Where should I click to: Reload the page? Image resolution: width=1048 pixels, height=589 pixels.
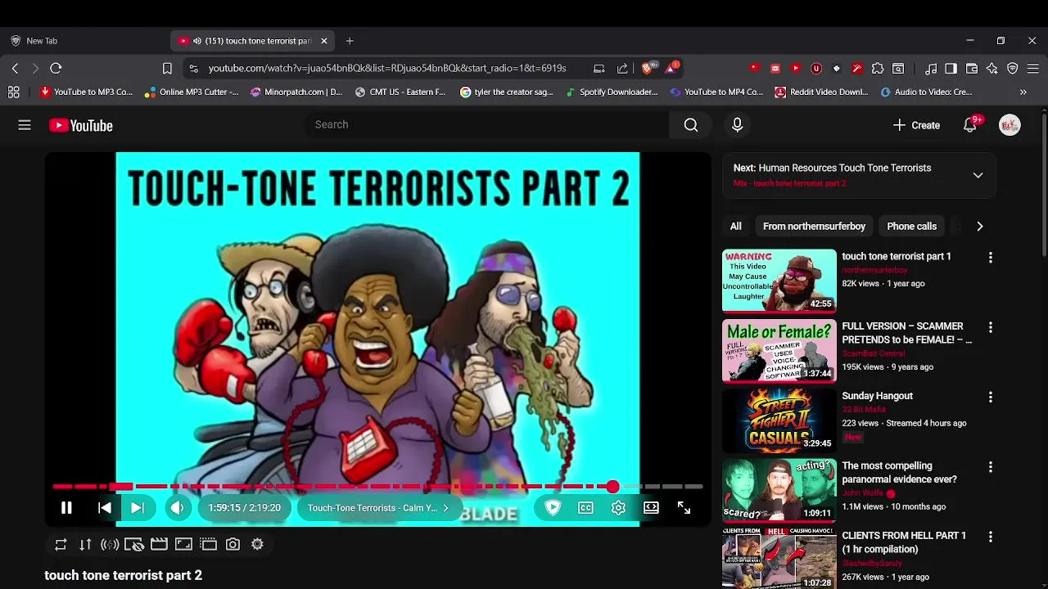tap(56, 68)
